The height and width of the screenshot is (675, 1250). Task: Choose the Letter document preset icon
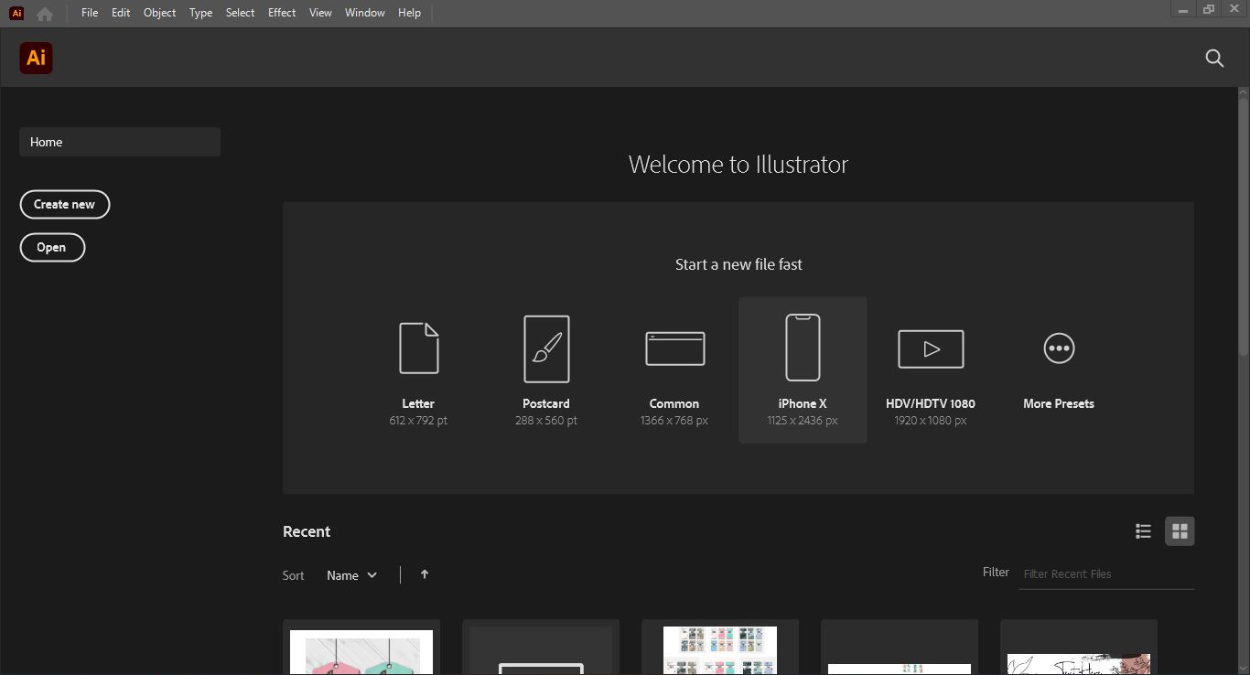point(418,348)
